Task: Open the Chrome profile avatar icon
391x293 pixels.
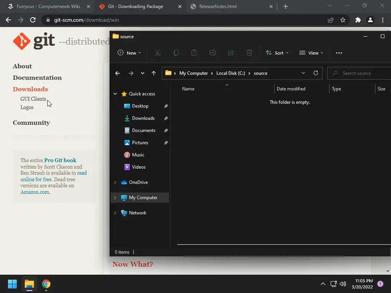Action: pyautogui.click(x=370, y=20)
